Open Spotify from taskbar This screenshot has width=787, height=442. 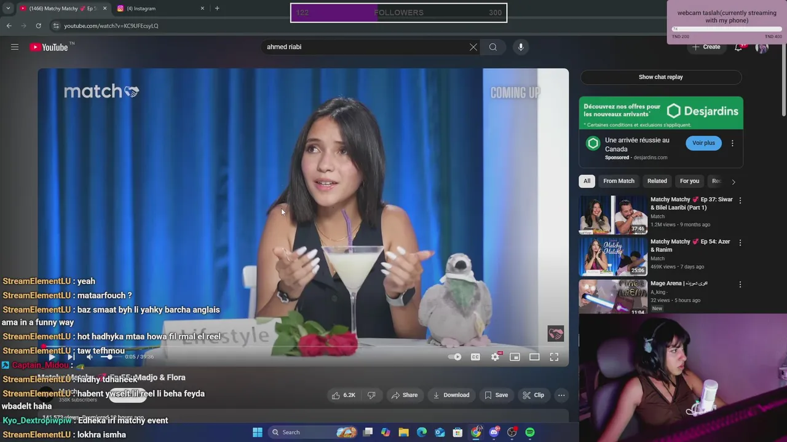click(530, 432)
